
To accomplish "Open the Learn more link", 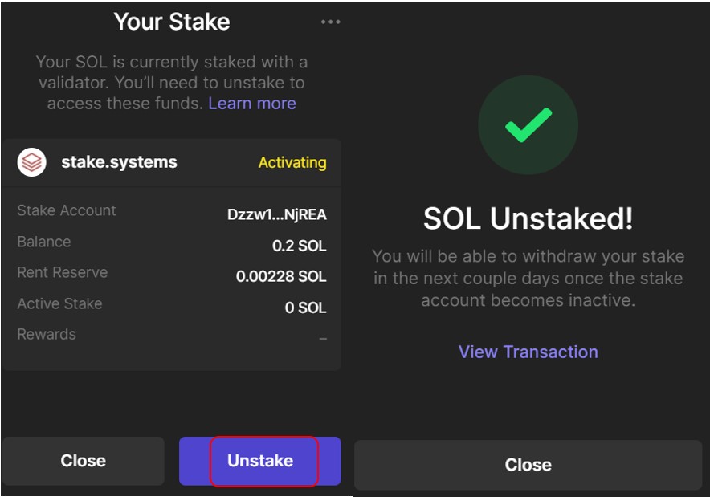I will (x=252, y=104).
